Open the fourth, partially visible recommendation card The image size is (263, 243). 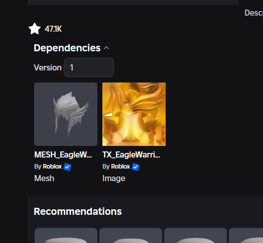tap(246, 235)
